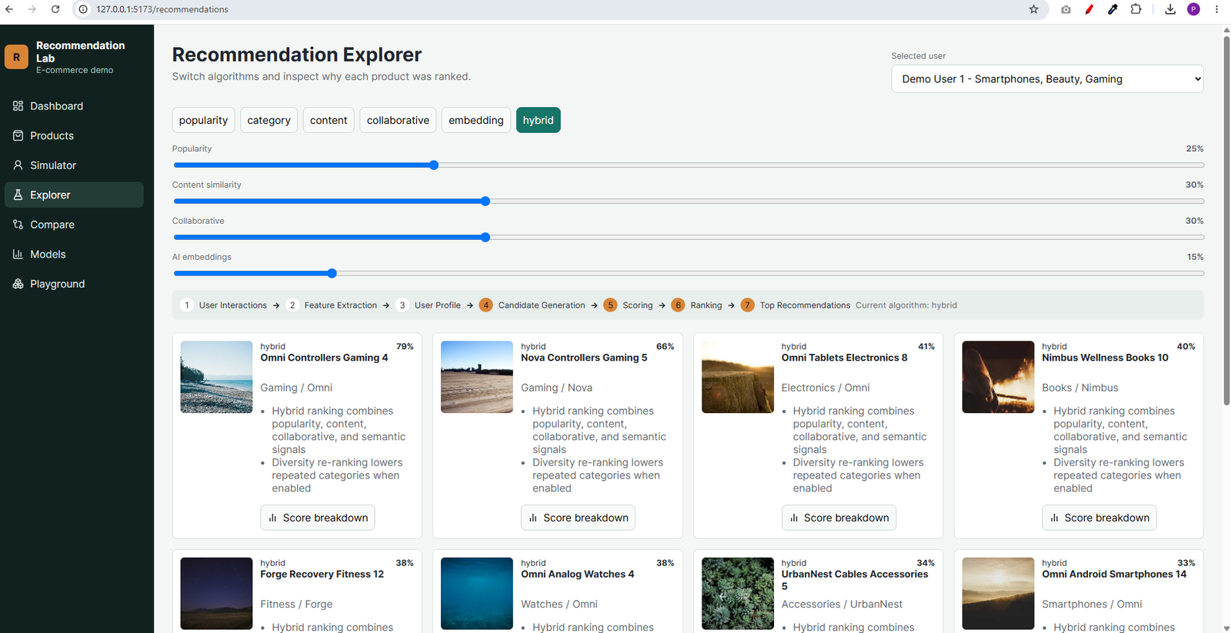Screen dimensions: 1231x633
Task: Open the Omni Tablets Electronics 8 thumbnail
Action: point(738,377)
